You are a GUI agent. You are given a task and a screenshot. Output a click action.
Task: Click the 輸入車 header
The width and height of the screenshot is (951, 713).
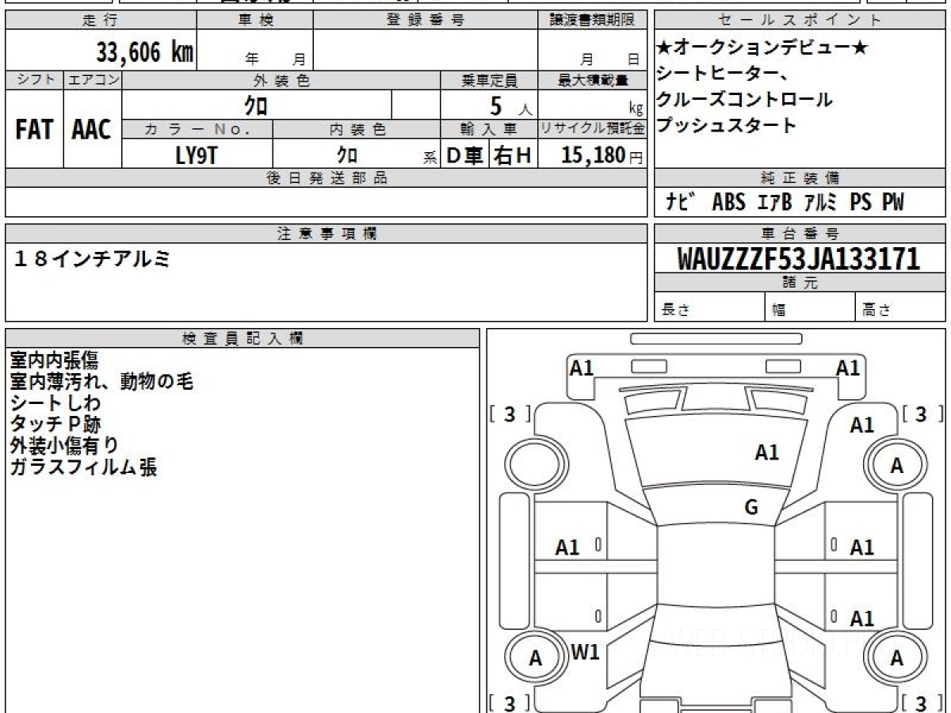(489, 129)
